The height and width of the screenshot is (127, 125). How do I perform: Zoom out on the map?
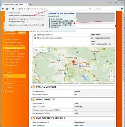click(x=112, y=79)
